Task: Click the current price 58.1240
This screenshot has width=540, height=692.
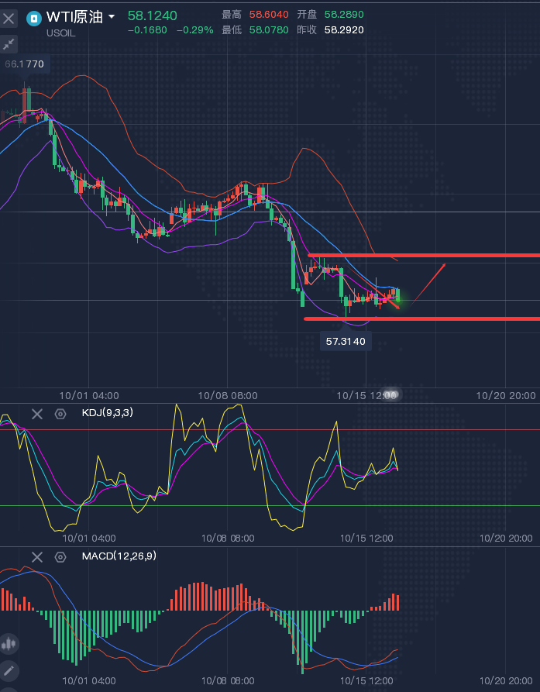Action: pos(152,15)
